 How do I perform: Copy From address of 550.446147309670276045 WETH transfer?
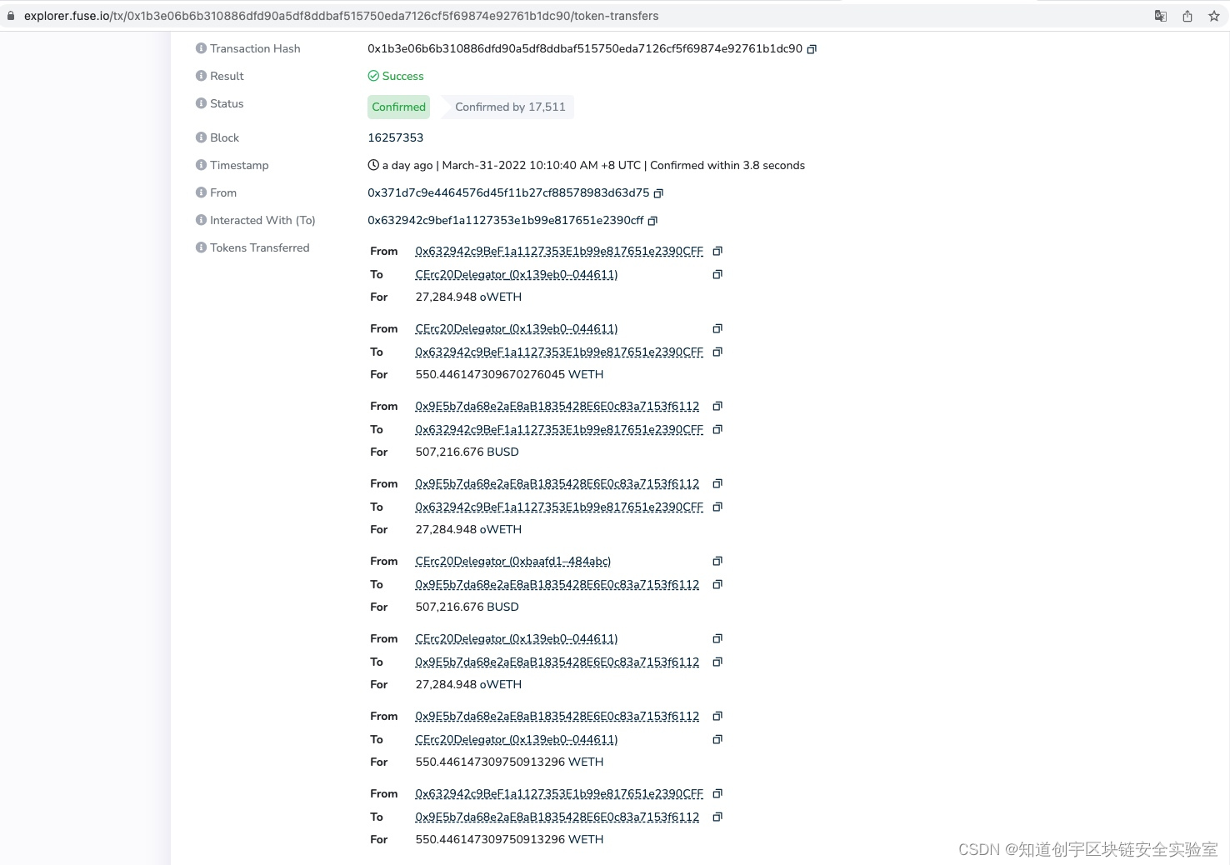[x=717, y=328]
